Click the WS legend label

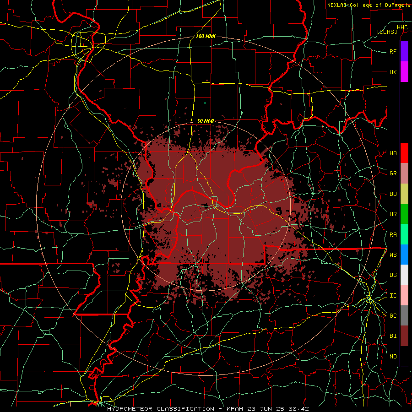click(393, 255)
